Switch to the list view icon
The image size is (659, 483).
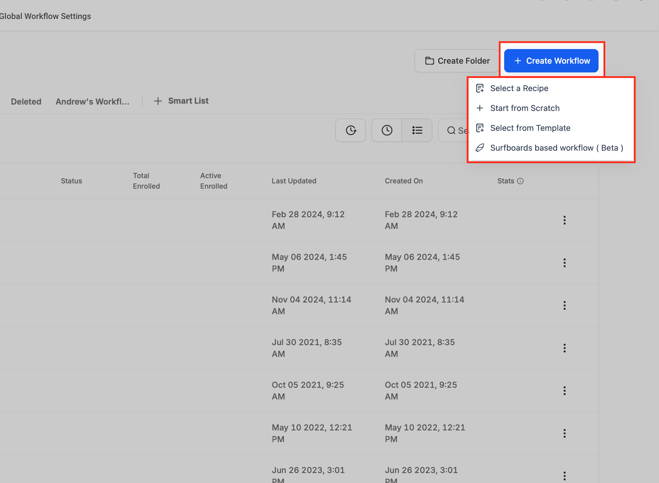417,131
